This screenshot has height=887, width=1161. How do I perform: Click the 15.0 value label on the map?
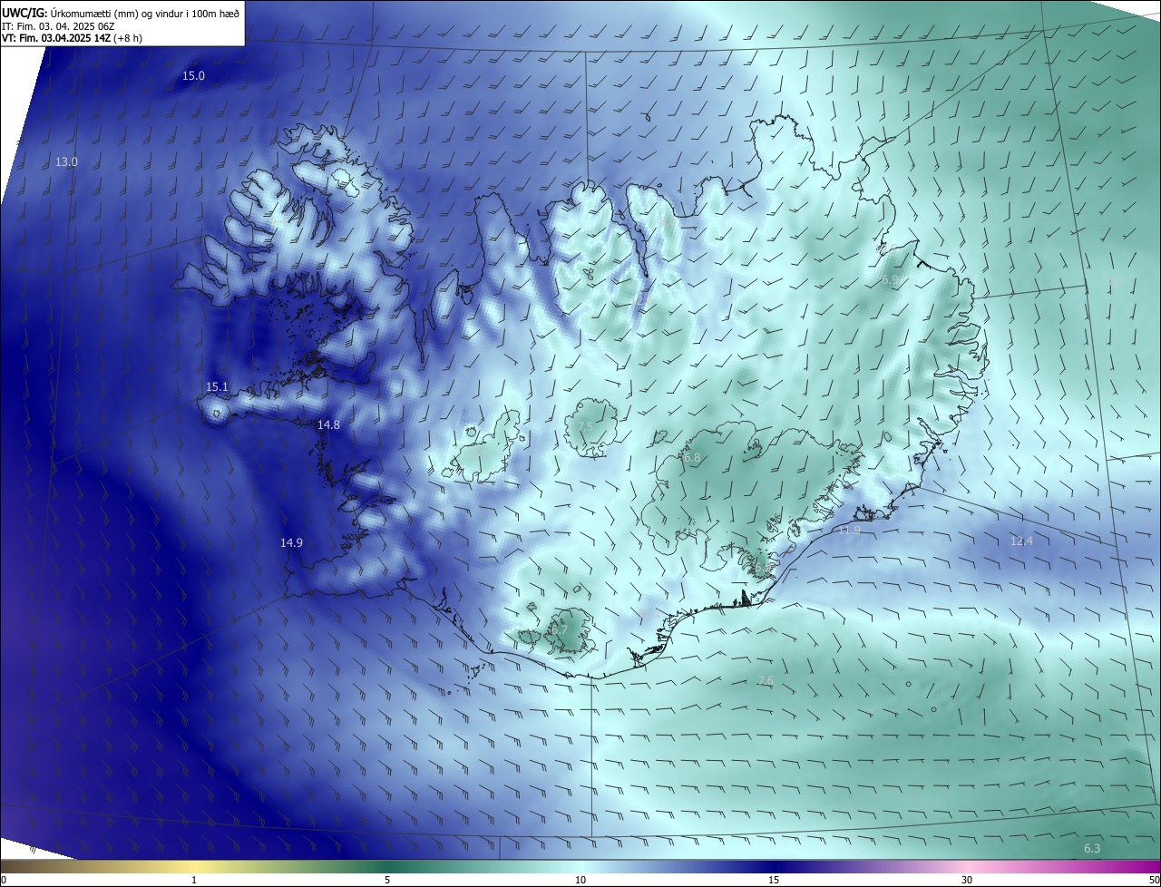coord(193,76)
